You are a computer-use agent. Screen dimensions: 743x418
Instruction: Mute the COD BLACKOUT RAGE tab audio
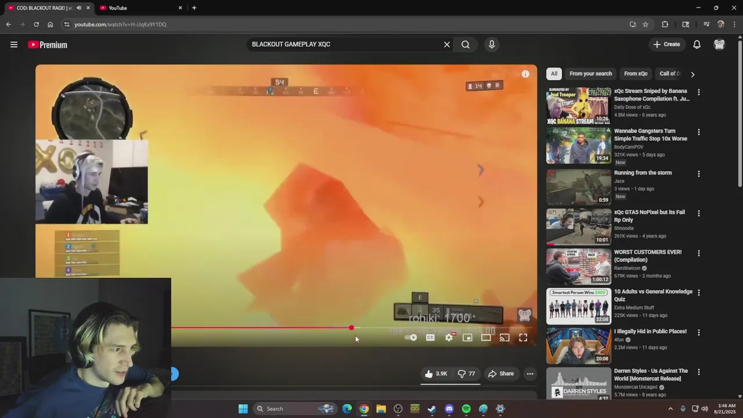pos(79,8)
